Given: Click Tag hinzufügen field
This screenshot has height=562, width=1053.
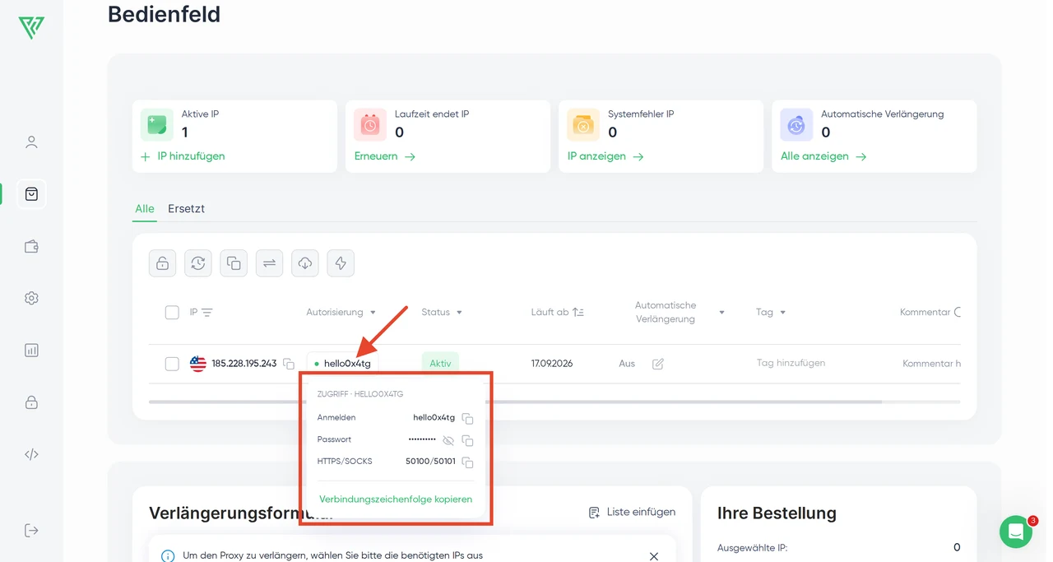Looking at the screenshot, I should coord(791,363).
